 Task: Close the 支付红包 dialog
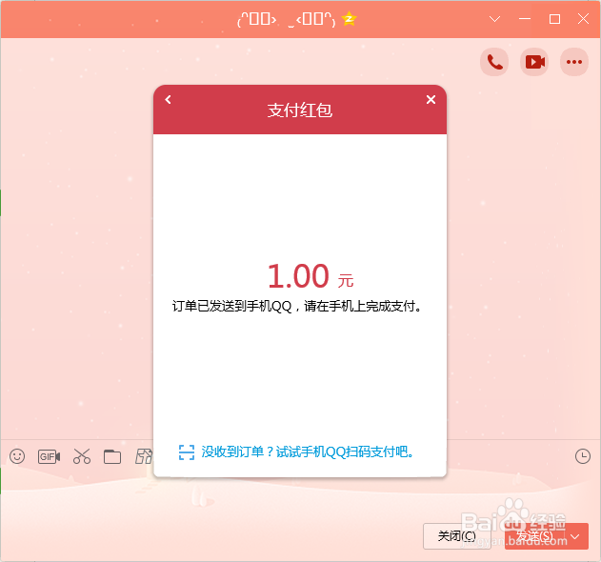point(431,100)
